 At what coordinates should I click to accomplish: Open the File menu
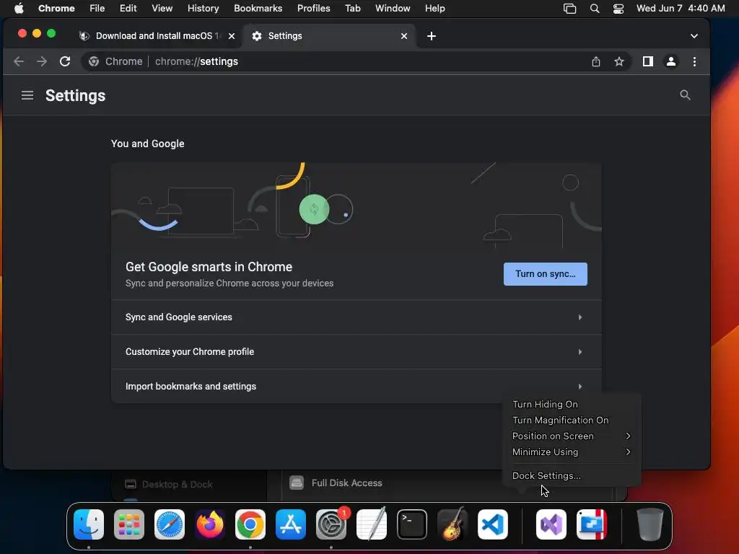point(97,8)
